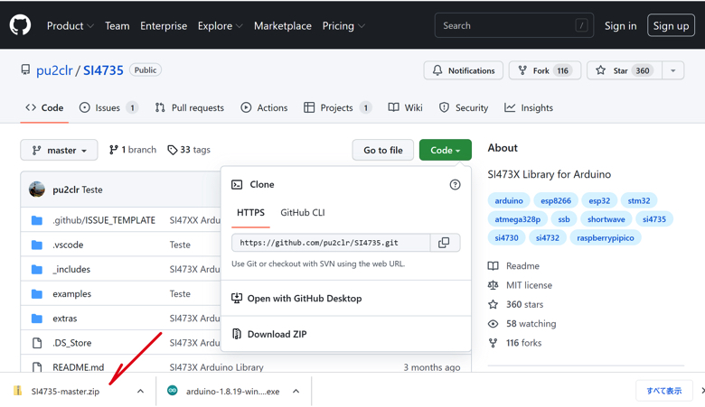Switch to the Wiki tab

point(406,107)
